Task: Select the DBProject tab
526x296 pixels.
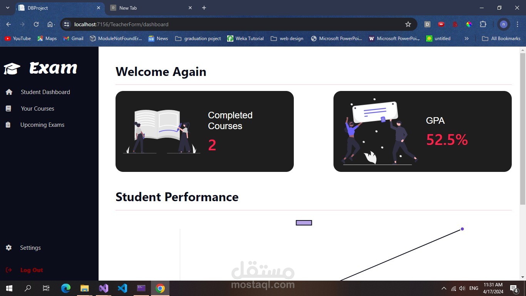Action: point(58,8)
